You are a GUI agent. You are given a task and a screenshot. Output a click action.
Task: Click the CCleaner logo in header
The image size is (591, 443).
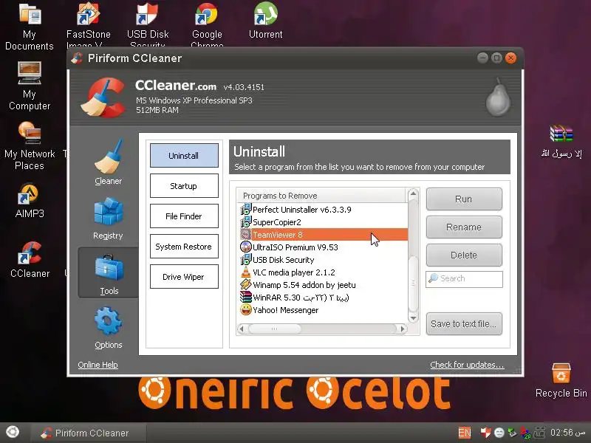point(103,97)
